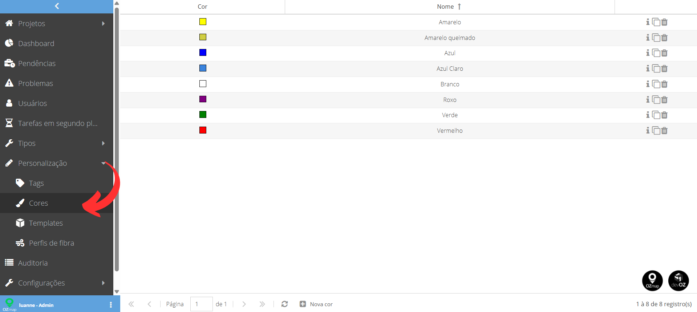Screen dimensions: 697x312
Task: Open the Problemas section
Action: (57, 83)
